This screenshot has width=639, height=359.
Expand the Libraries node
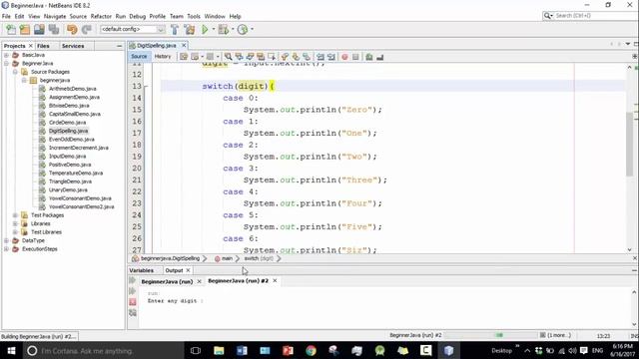[x=15, y=223]
